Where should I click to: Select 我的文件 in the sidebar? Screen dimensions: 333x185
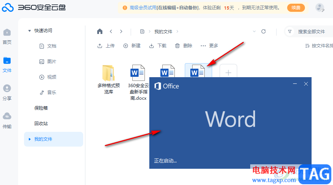tap(54, 139)
